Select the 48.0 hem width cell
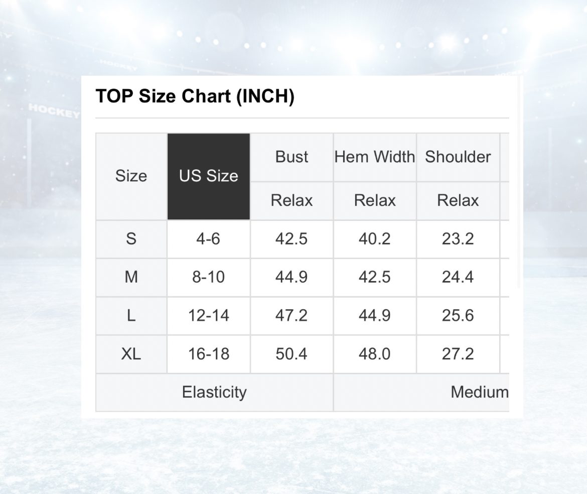Viewport: 587px width, 494px height. [x=375, y=354]
